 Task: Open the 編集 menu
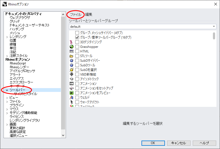89,14
